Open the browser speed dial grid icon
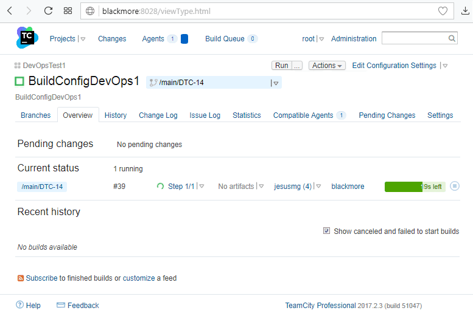Image resolution: width=473 pixels, height=319 pixels. coord(68,11)
